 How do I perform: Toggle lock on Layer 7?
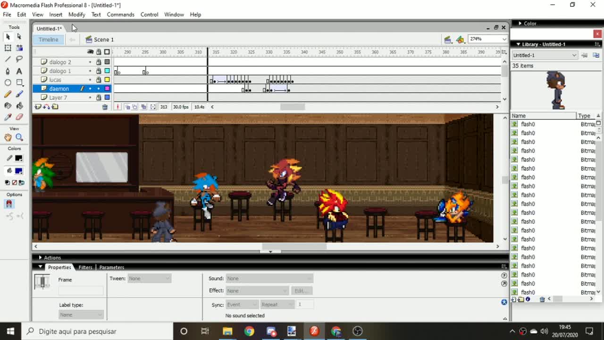tap(99, 97)
